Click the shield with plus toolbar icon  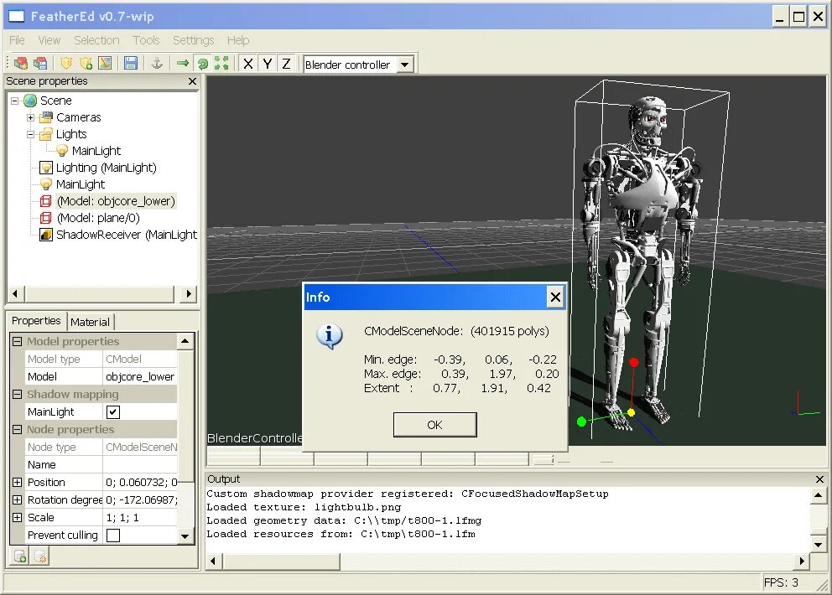(86, 64)
